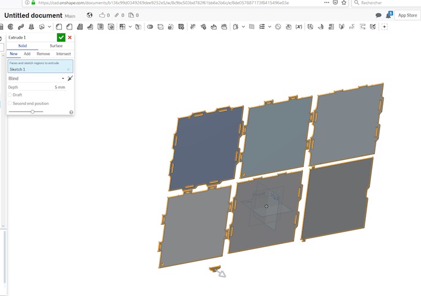The image size is (421, 296).
Task: Cancel Extrude 1 with red X
Action: tap(70, 37)
